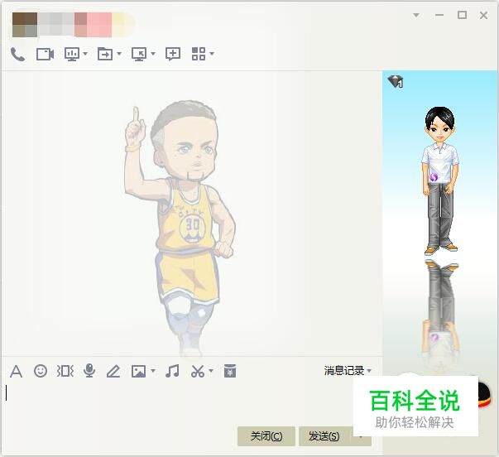Maximize the chat window

click(462, 15)
